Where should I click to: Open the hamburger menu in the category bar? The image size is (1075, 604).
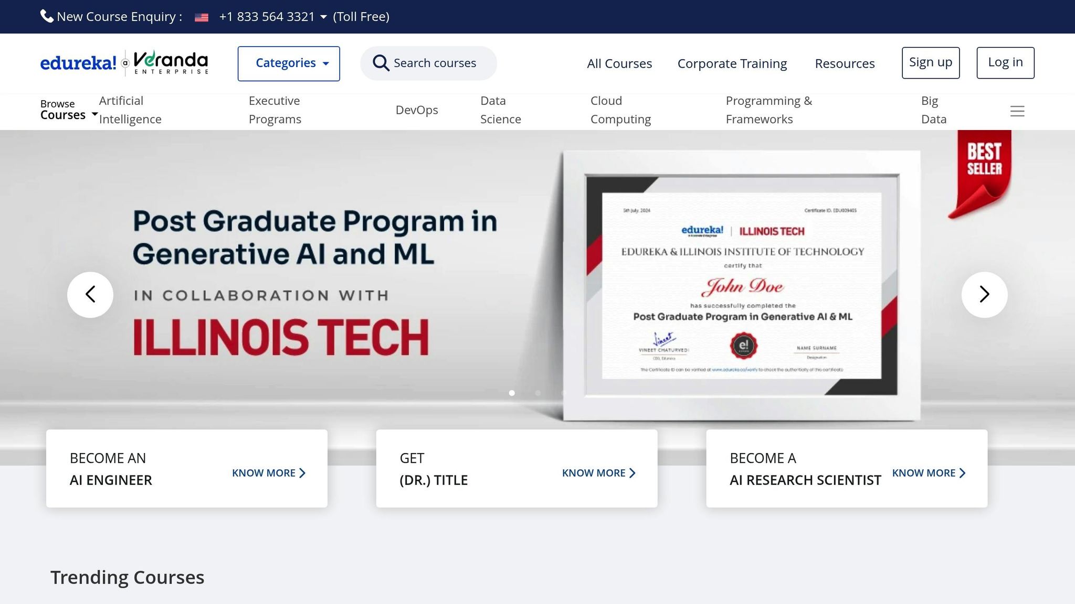click(x=1017, y=111)
